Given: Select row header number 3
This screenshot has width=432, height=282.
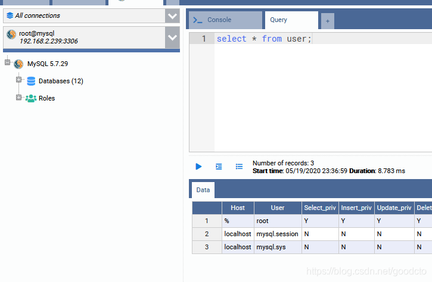Looking at the screenshot, I should 207,247.
